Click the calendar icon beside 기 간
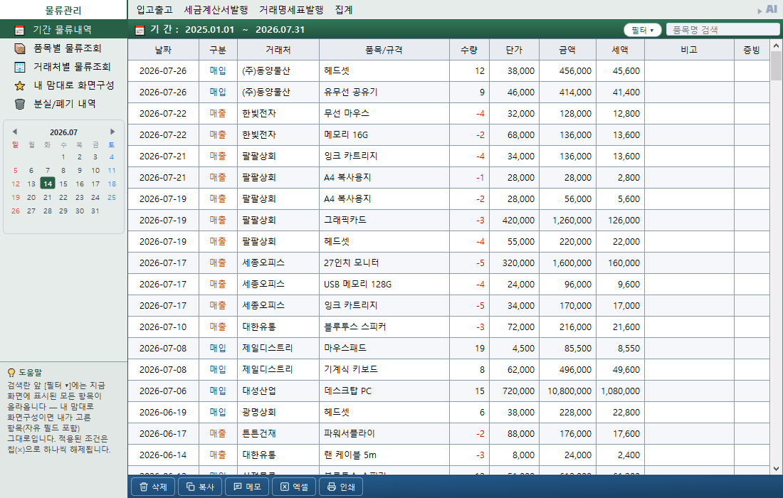 point(140,30)
